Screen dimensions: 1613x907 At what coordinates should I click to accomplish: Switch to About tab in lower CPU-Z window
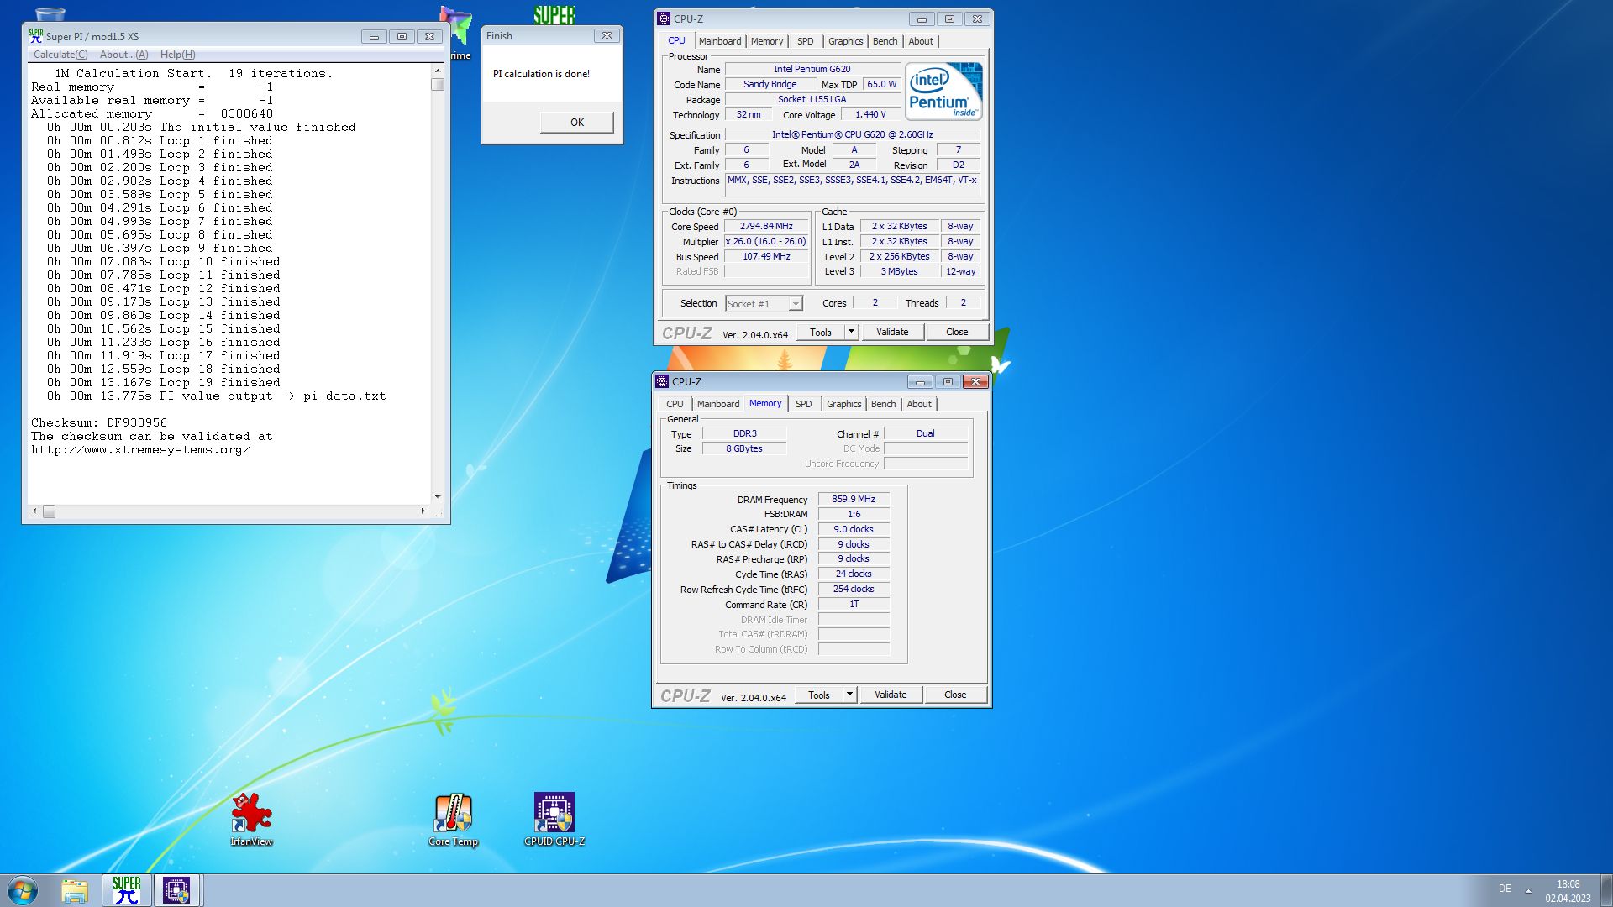tap(919, 404)
